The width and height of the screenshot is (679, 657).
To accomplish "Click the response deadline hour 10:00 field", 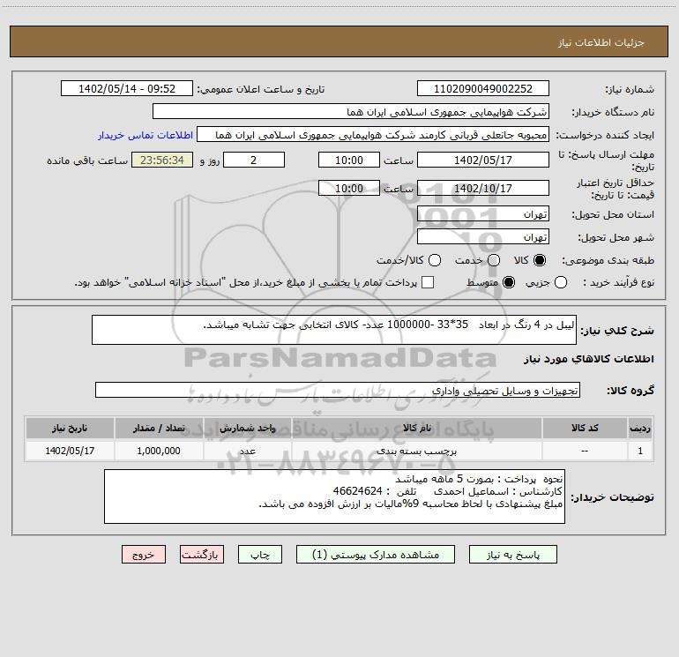I will (x=349, y=160).
